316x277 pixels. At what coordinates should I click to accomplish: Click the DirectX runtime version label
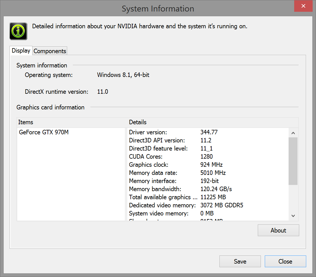coord(57,92)
